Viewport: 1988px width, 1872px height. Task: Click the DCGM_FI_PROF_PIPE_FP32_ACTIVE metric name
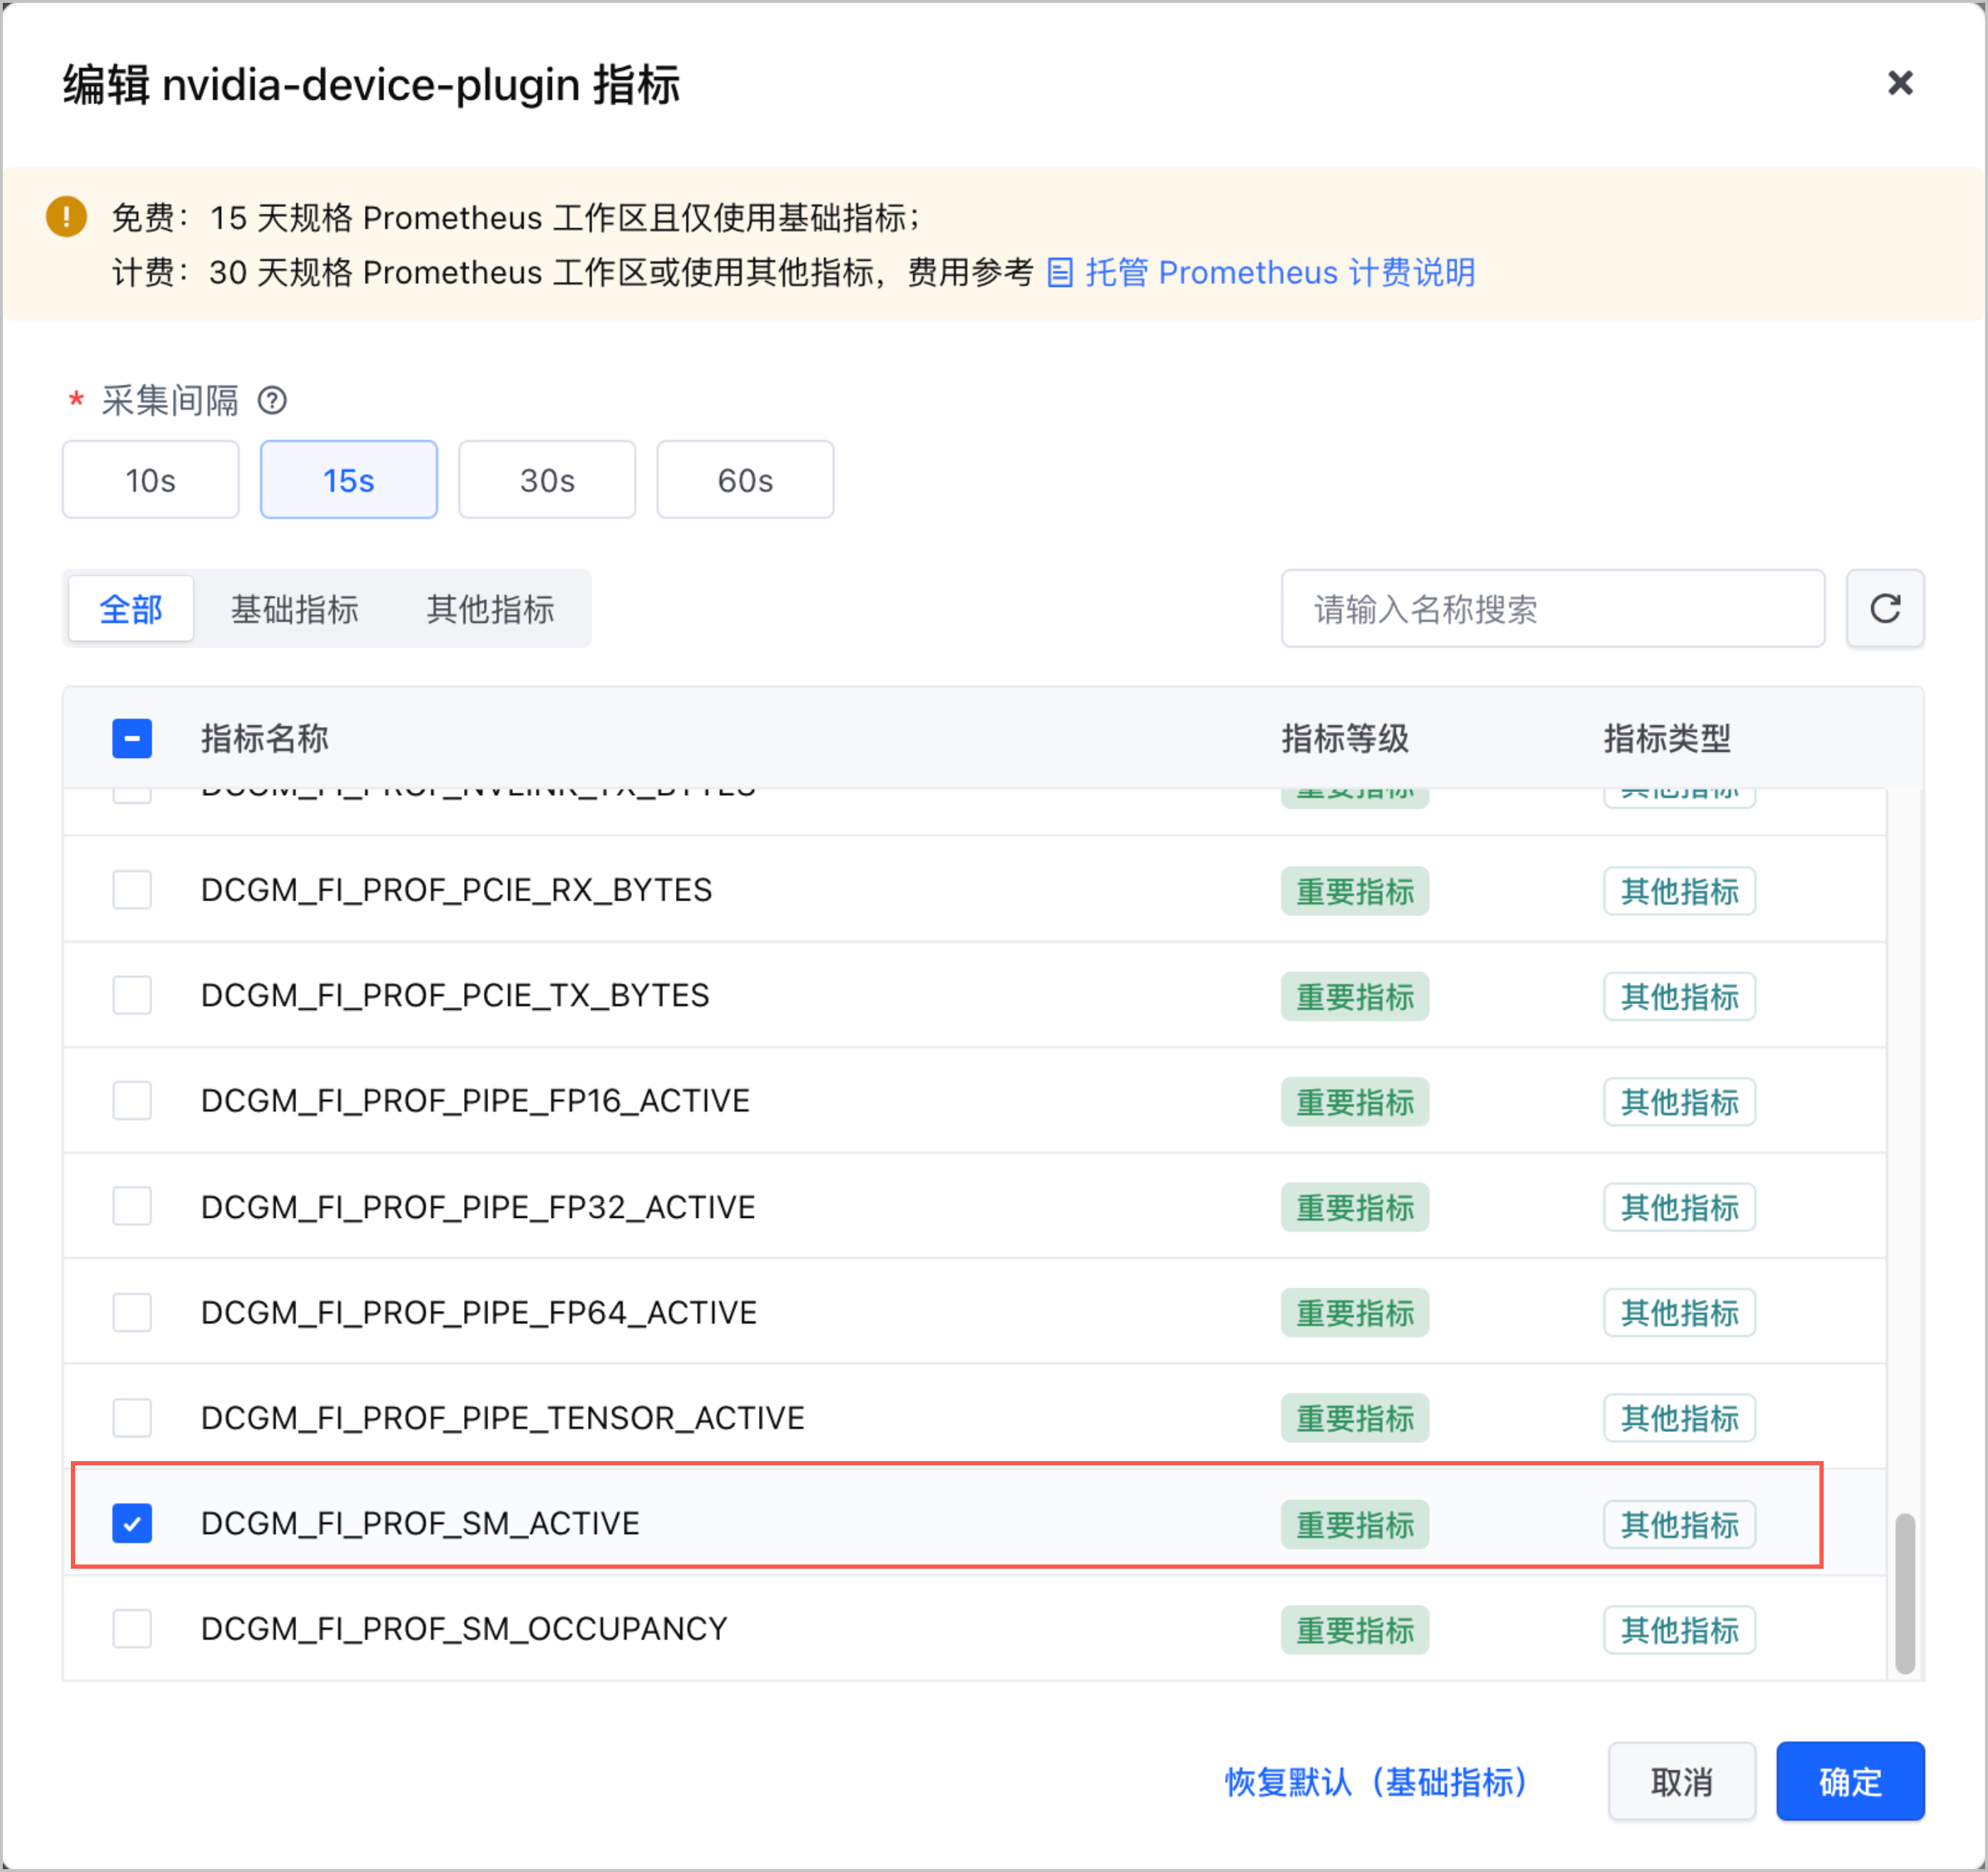[478, 1207]
